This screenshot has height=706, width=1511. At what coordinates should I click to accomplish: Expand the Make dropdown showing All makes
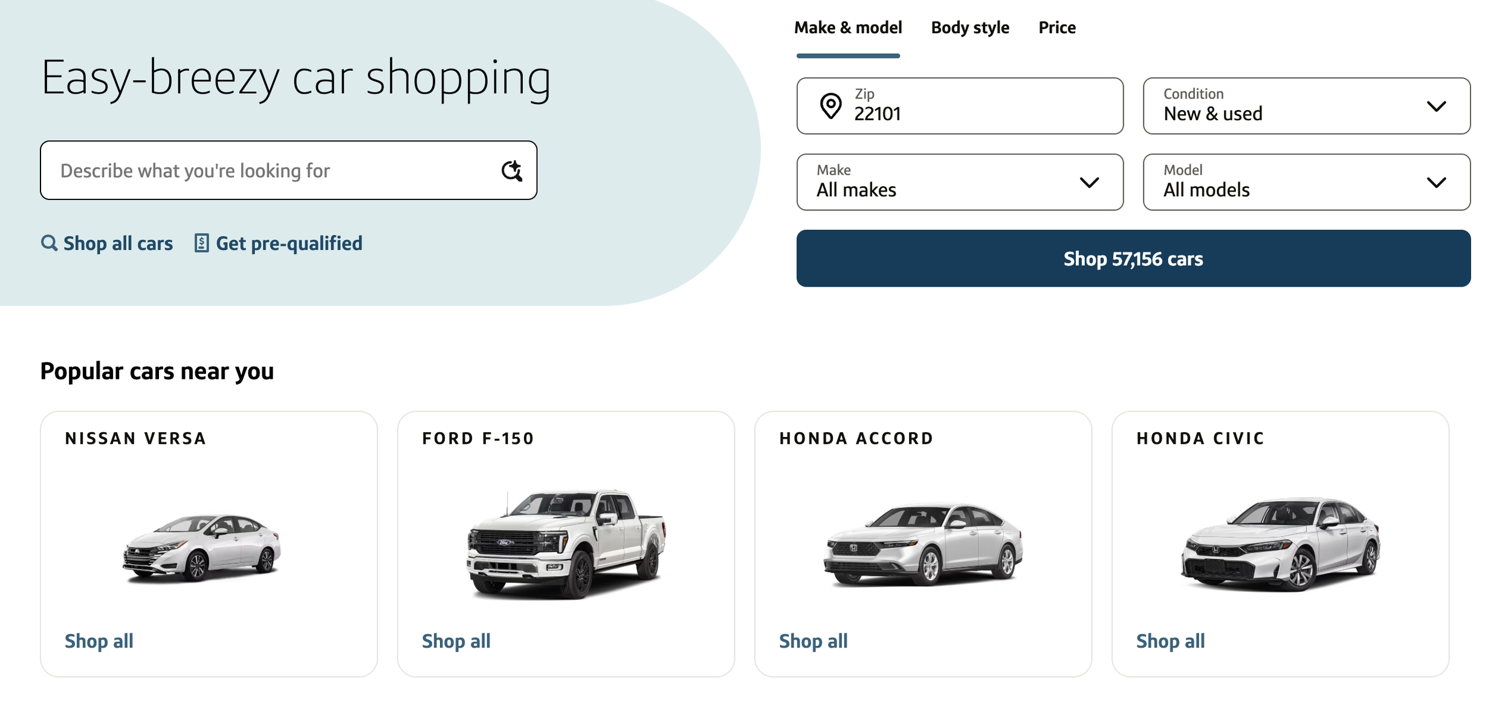point(960,182)
